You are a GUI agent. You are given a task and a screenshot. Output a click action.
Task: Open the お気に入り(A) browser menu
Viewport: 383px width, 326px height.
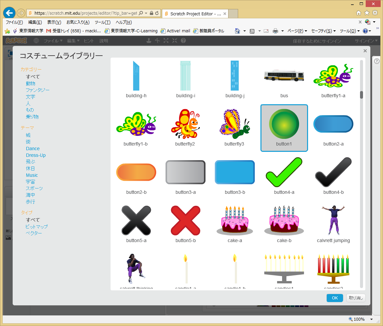click(x=78, y=22)
